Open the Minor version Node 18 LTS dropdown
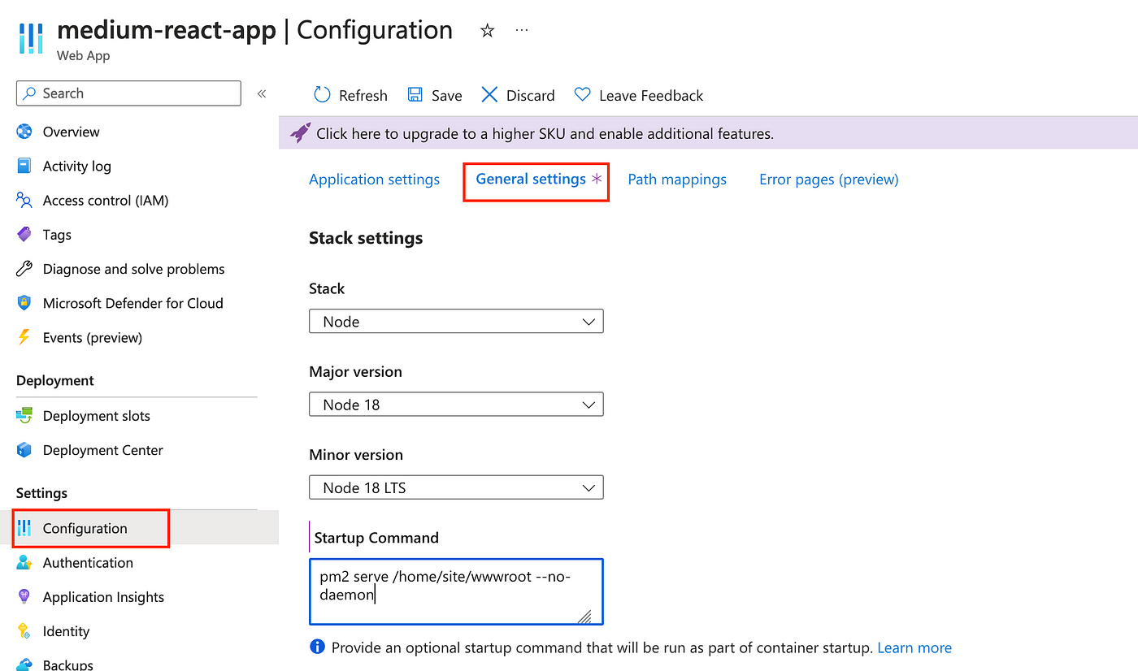The width and height of the screenshot is (1138, 671). 456,487
